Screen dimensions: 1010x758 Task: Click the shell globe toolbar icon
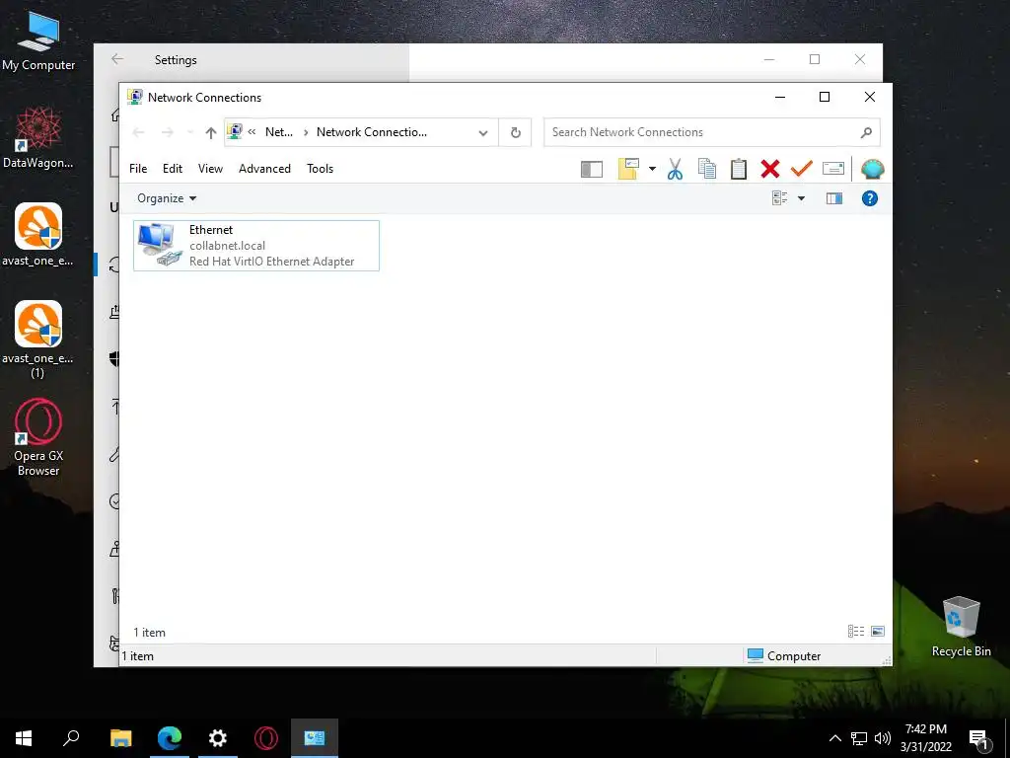coord(872,169)
